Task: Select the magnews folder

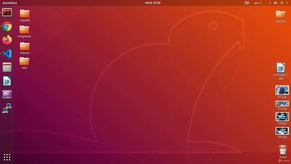Action: pos(24,30)
